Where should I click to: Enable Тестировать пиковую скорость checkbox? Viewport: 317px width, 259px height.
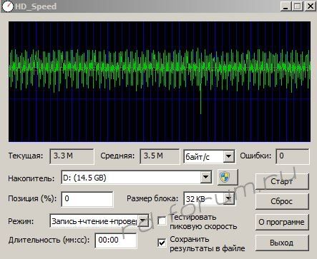pyautogui.click(x=162, y=221)
